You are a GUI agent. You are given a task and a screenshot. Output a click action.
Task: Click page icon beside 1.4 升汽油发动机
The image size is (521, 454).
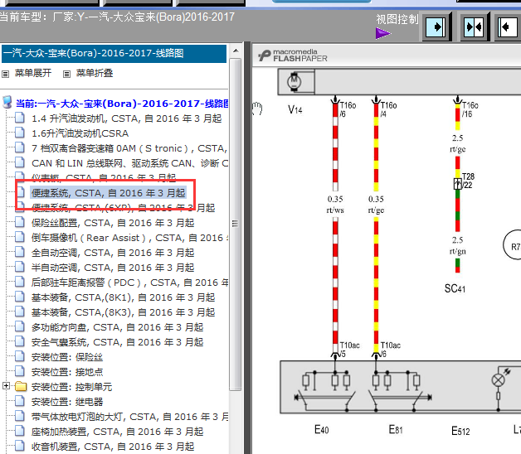(x=20, y=118)
